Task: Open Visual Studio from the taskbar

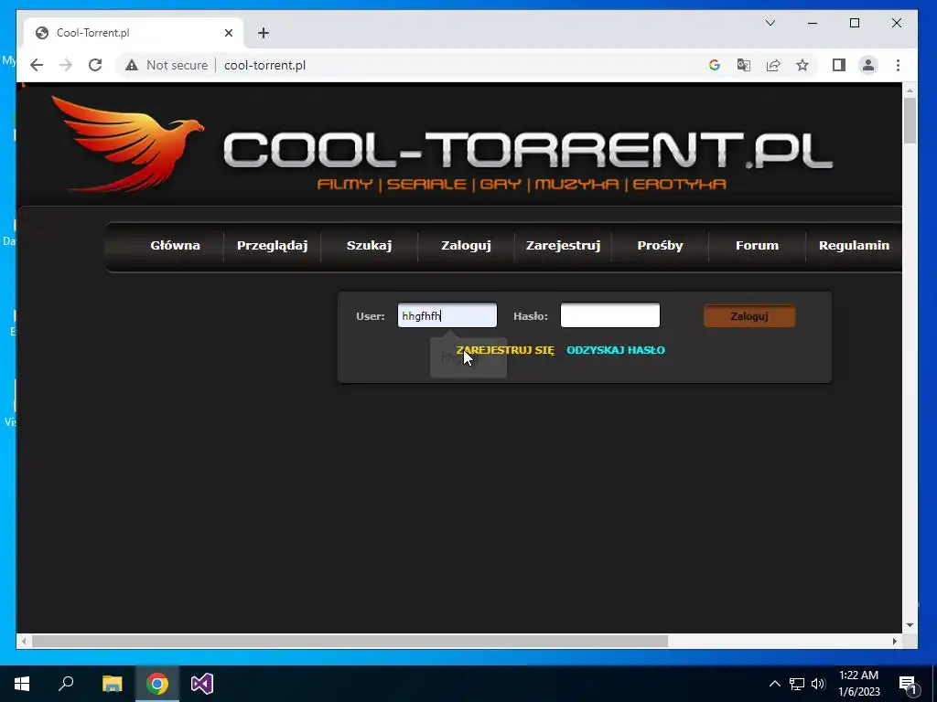Action: (202, 684)
